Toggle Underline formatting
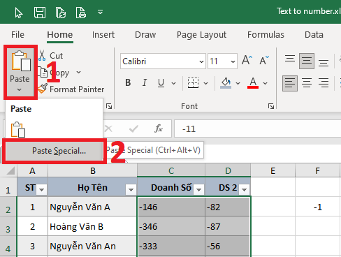The width and height of the screenshot is (341, 257). click(161, 82)
